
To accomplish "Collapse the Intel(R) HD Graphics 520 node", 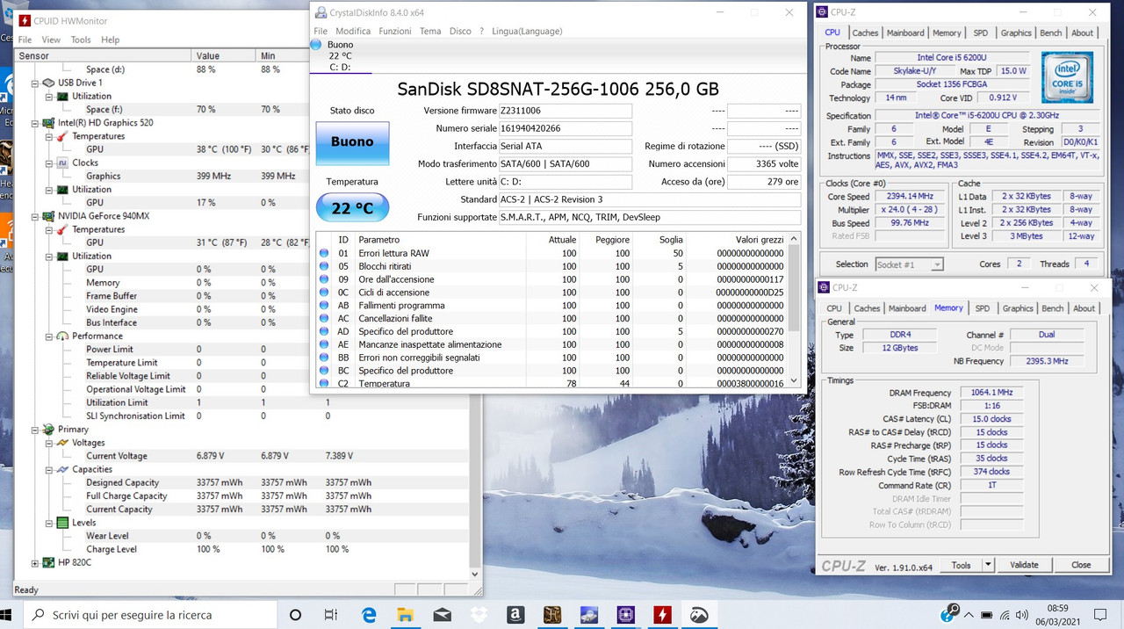I will (35, 123).
